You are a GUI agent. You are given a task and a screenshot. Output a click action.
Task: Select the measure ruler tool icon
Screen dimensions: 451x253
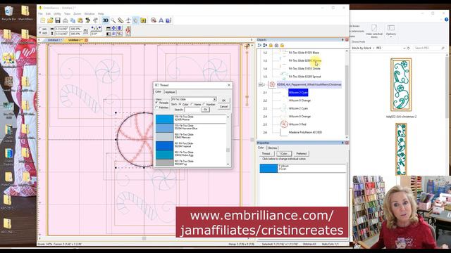(x=121, y=20)
